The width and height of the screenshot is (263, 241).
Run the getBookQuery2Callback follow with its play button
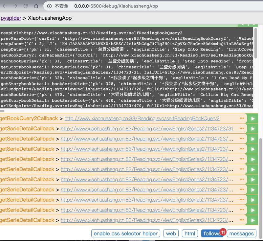pos(253,119)
